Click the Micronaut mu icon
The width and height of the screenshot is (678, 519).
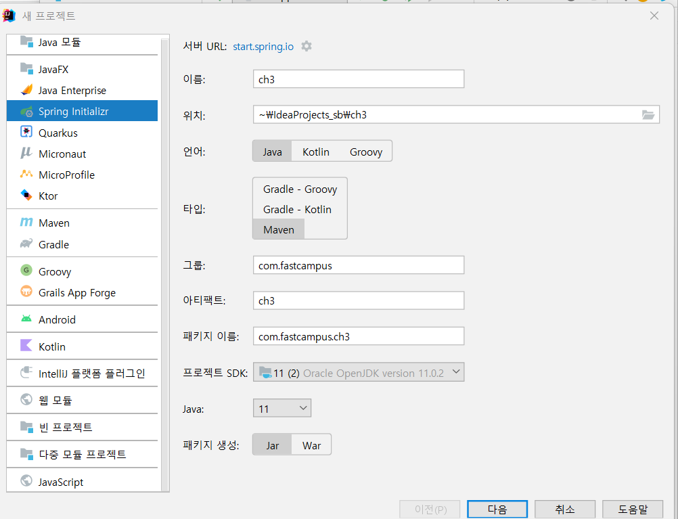pyautogui.click(x=26, y=153)
